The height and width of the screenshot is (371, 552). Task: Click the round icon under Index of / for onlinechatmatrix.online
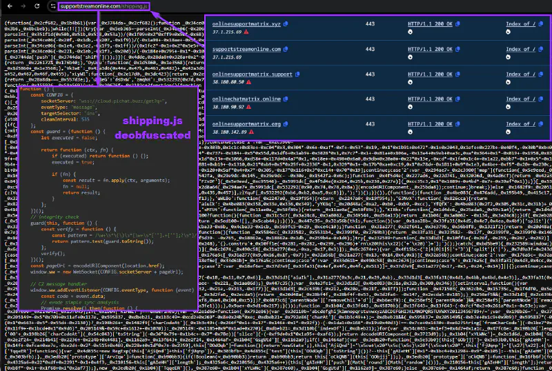(x=508, y=107)
